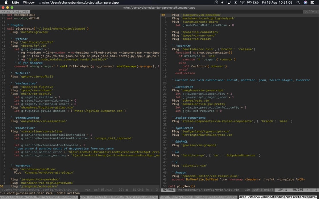Switch to the usr/local/bin/nvim kitty tab
Screen dimensions: 319x199
tap(39, 197)
